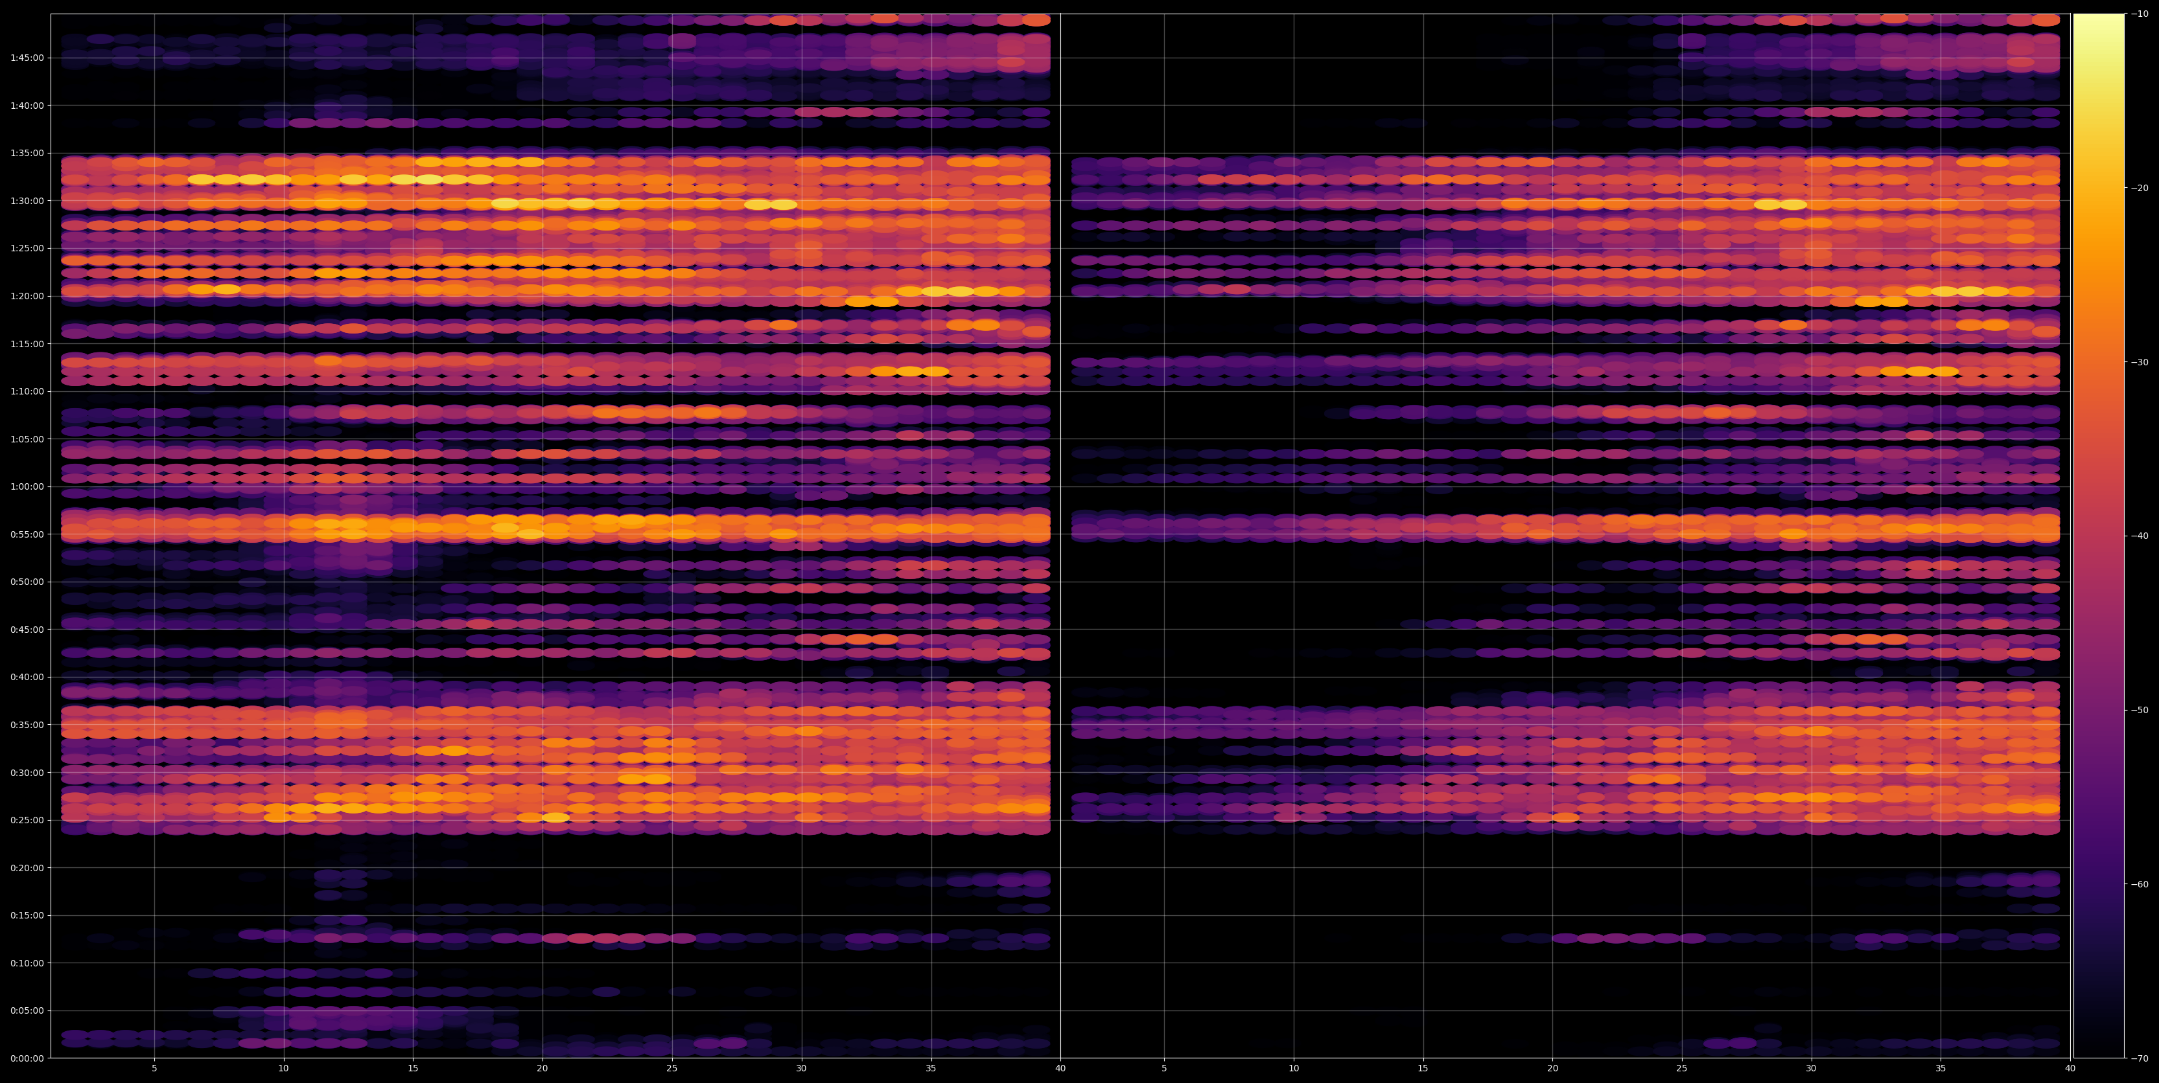
Task: Select the 0:50:00 y-axis time label
Action: (27, 581)
